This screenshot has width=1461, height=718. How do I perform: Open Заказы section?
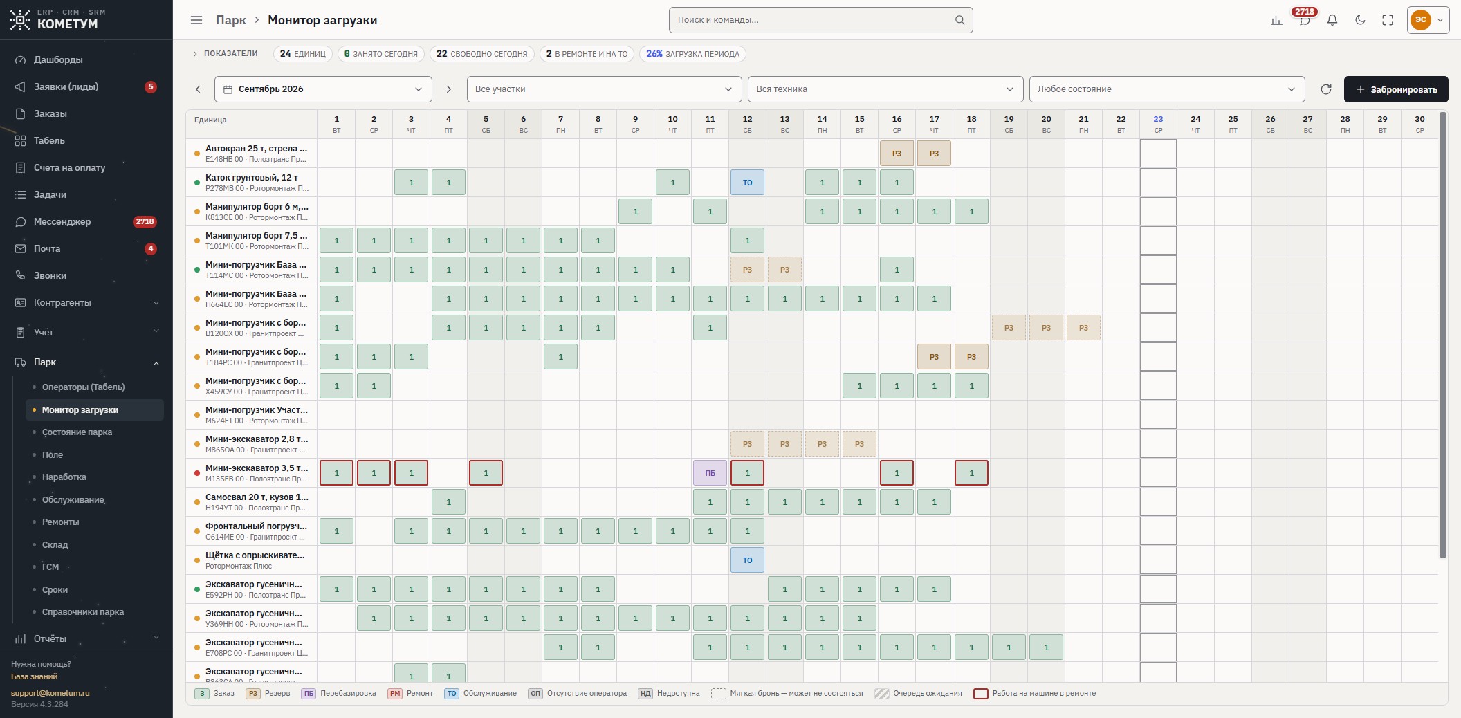(86, 113)
